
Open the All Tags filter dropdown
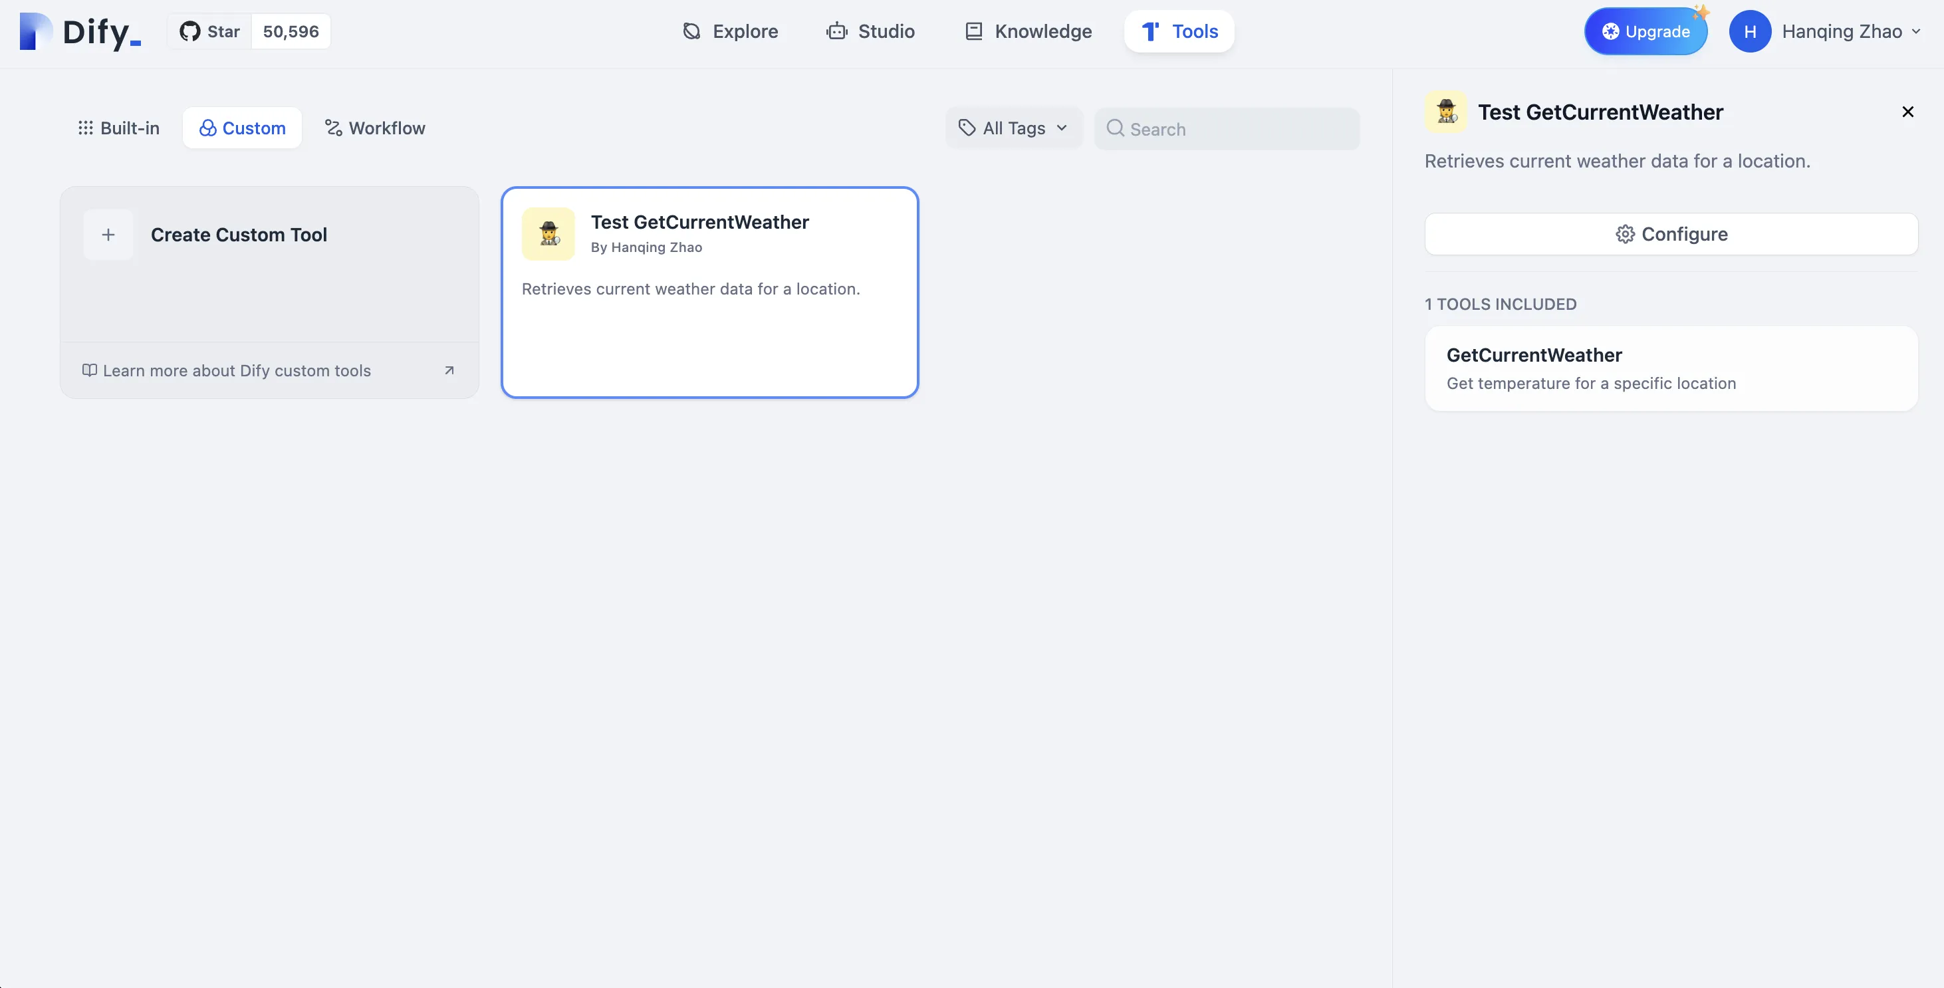click(x=1013, y=128)
